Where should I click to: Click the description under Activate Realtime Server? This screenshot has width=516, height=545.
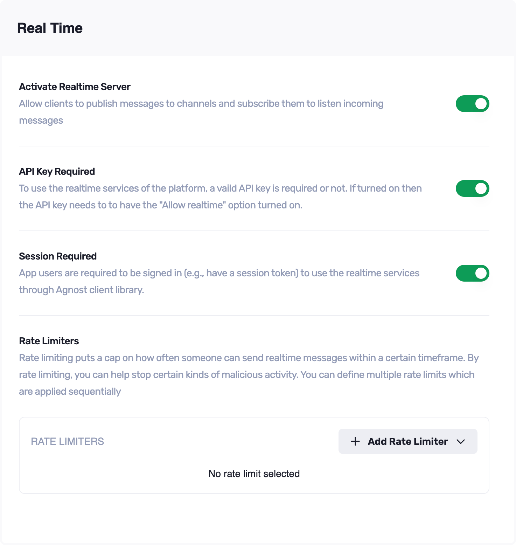click(x=201, y=104)
